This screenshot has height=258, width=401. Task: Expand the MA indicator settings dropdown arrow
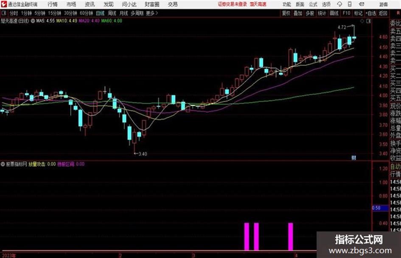click(x=33, y=21)
